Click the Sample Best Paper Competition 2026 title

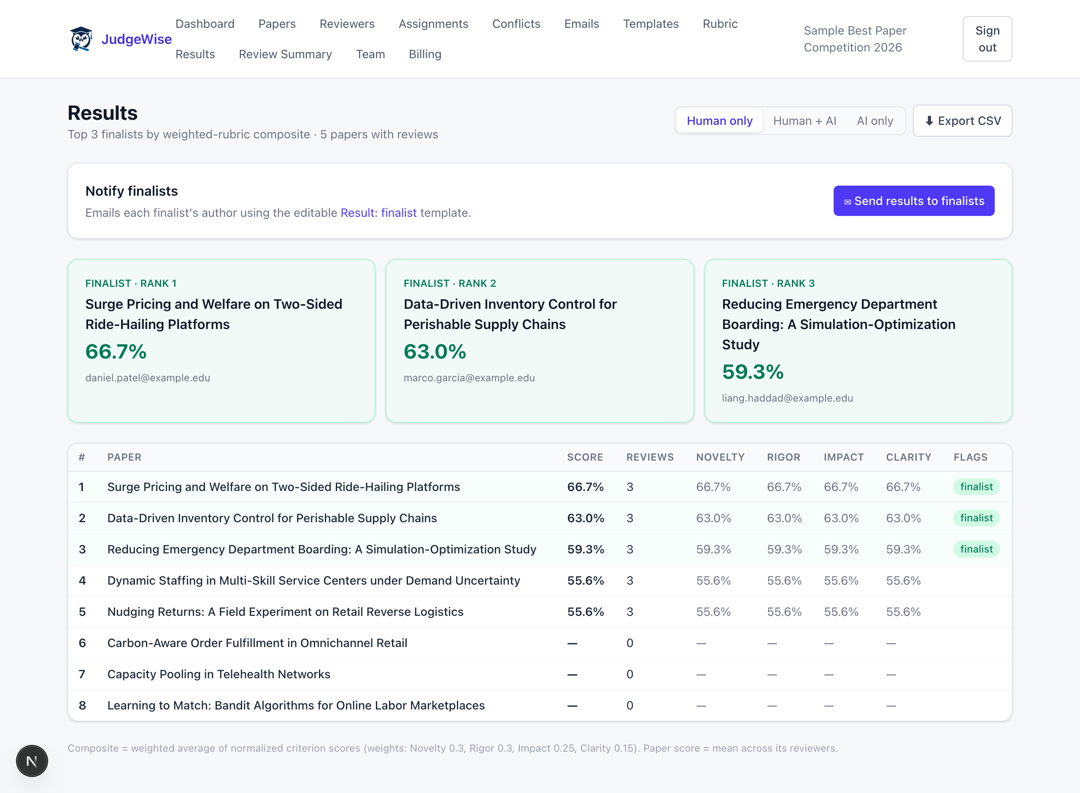(855, 39)
